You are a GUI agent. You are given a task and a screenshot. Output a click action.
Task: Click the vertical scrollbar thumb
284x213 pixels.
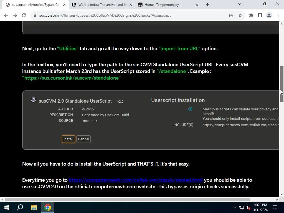pos(282,84)
